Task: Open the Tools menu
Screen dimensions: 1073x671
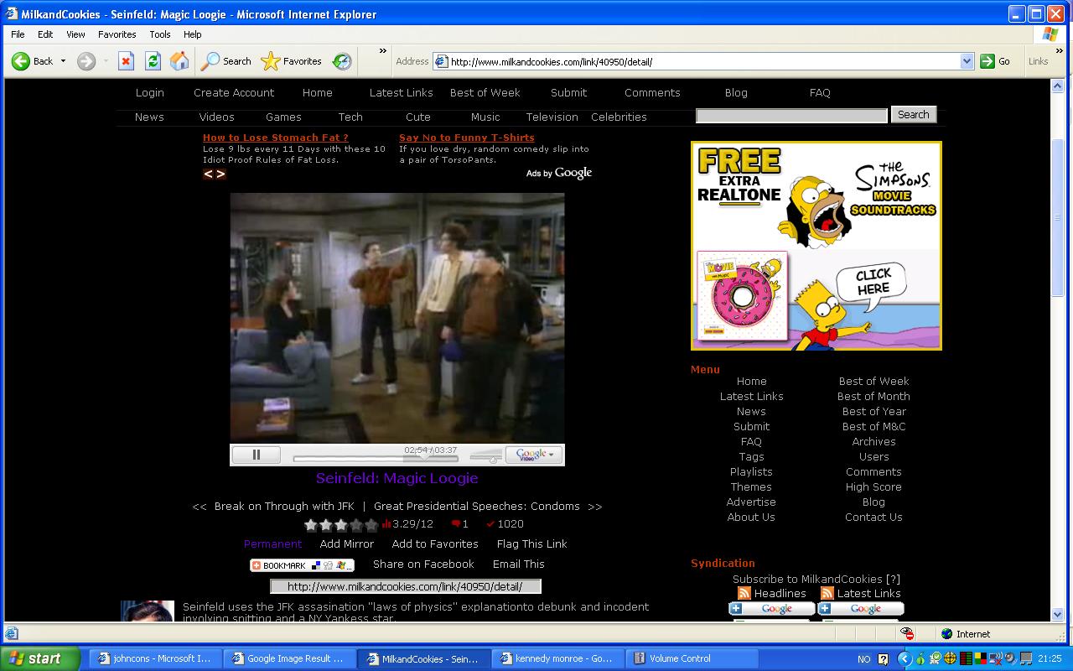Action: point(159,34)
